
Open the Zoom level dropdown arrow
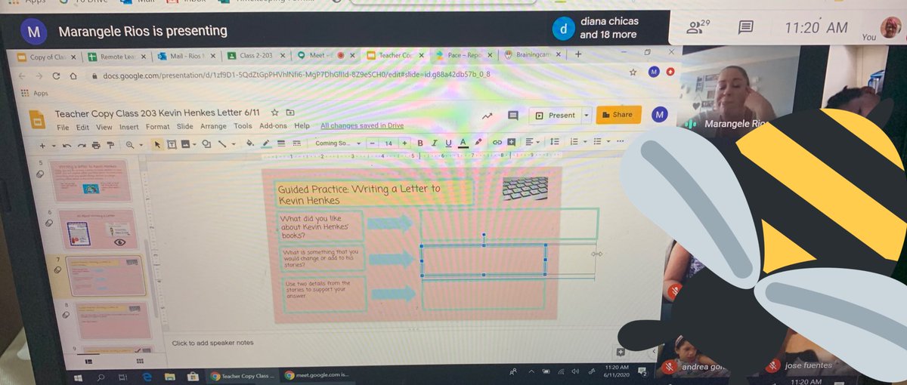[x=141, y=145]
